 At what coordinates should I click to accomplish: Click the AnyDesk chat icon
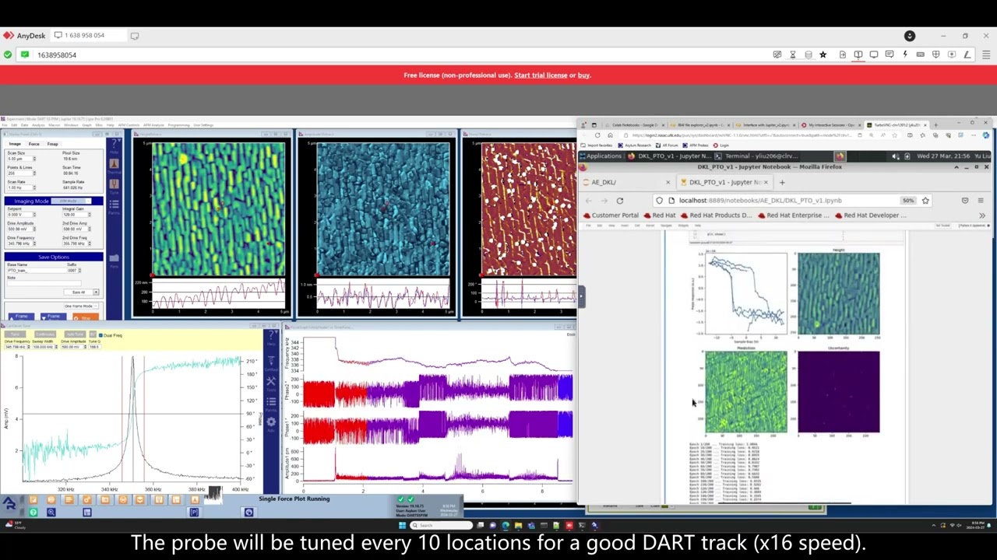[x=889, y=54]
